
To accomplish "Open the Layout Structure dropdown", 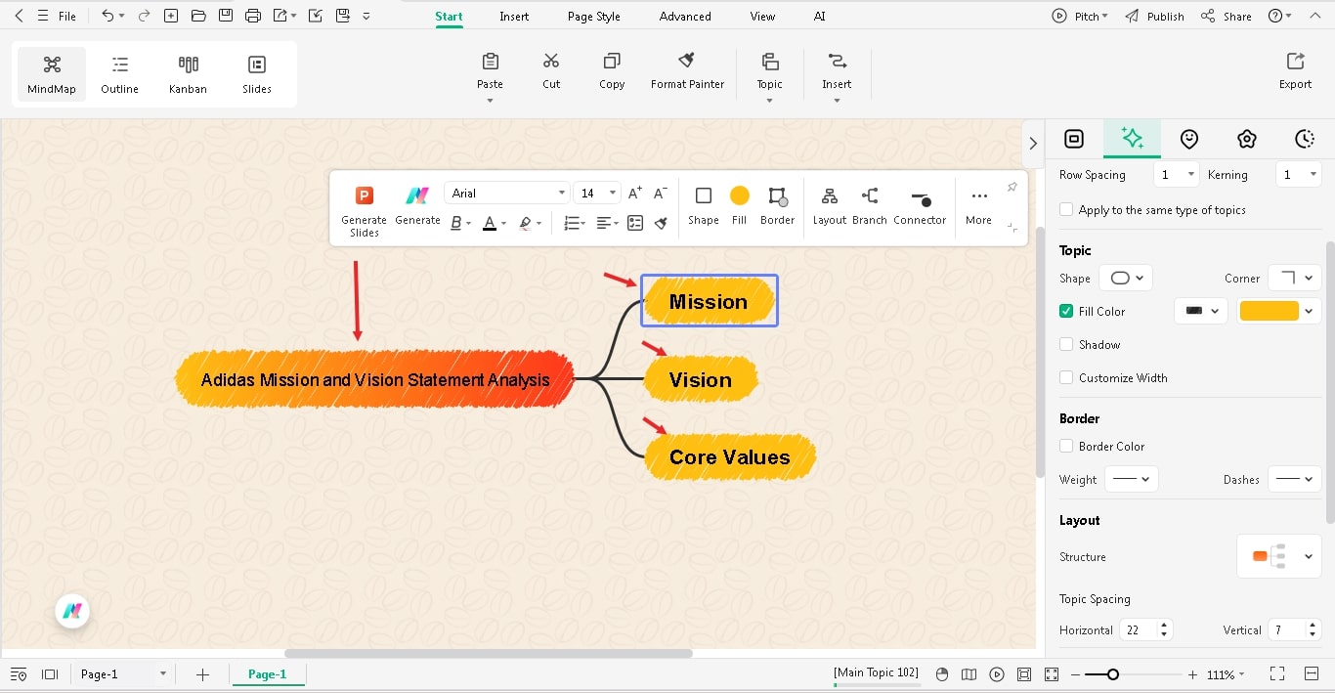I will point(1279,556).
